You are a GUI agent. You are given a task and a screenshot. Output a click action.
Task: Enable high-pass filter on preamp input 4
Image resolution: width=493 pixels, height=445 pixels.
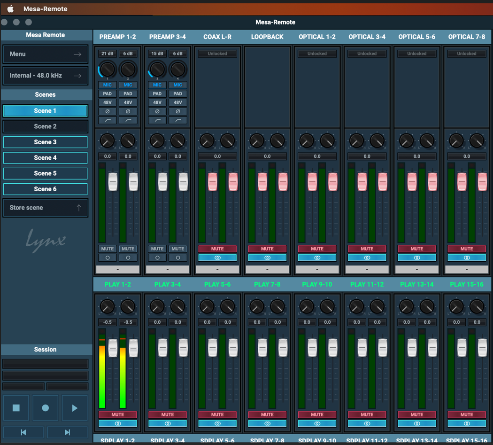177,120
